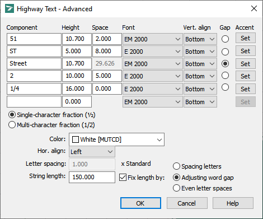This screenshot has height=219, width=263.
Task: Select Gap radio for component 51
Action: click(x=225, y=39)
